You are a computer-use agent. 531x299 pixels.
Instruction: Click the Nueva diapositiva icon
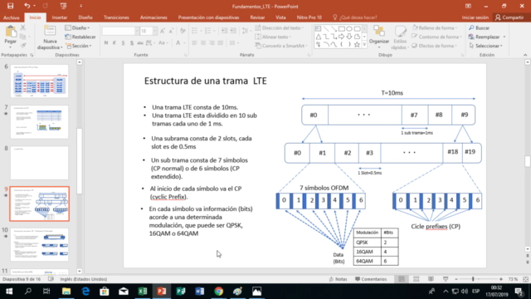50,32
